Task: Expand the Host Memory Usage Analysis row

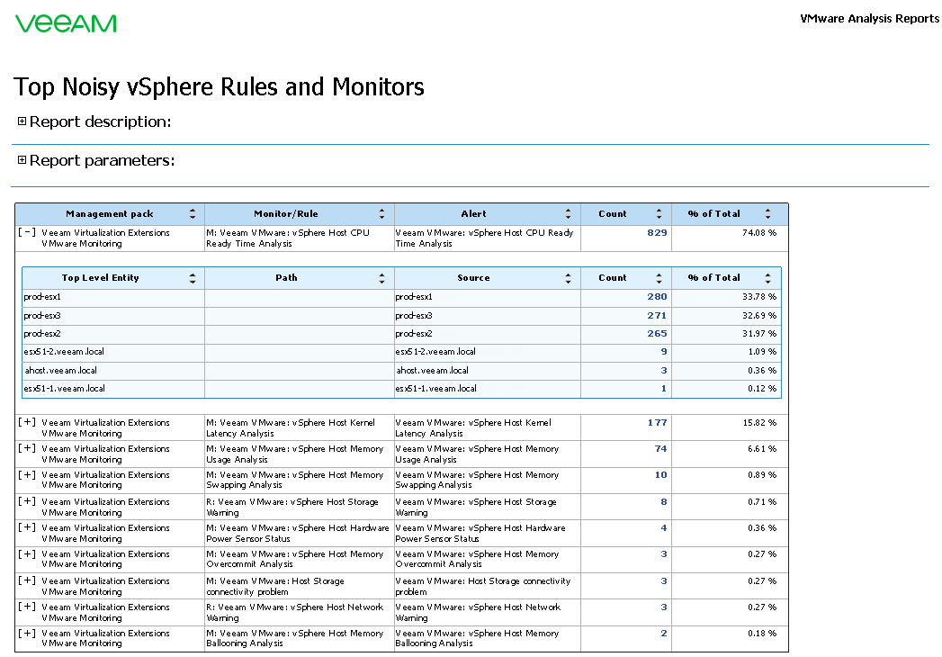Action: [26, 448]
